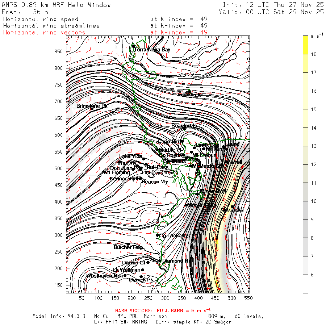Image resolution: width=326 pixels, height=326 pixels.
Task: Click the 'Mt Fleming' station label
Action: pyautogui.click(x=117, y=172)
